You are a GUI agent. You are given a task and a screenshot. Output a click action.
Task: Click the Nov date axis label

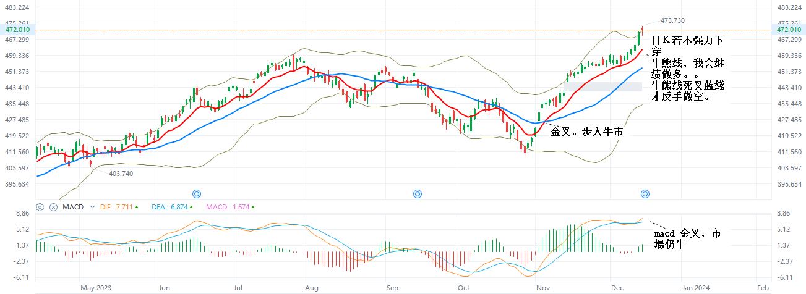(542, 288)
